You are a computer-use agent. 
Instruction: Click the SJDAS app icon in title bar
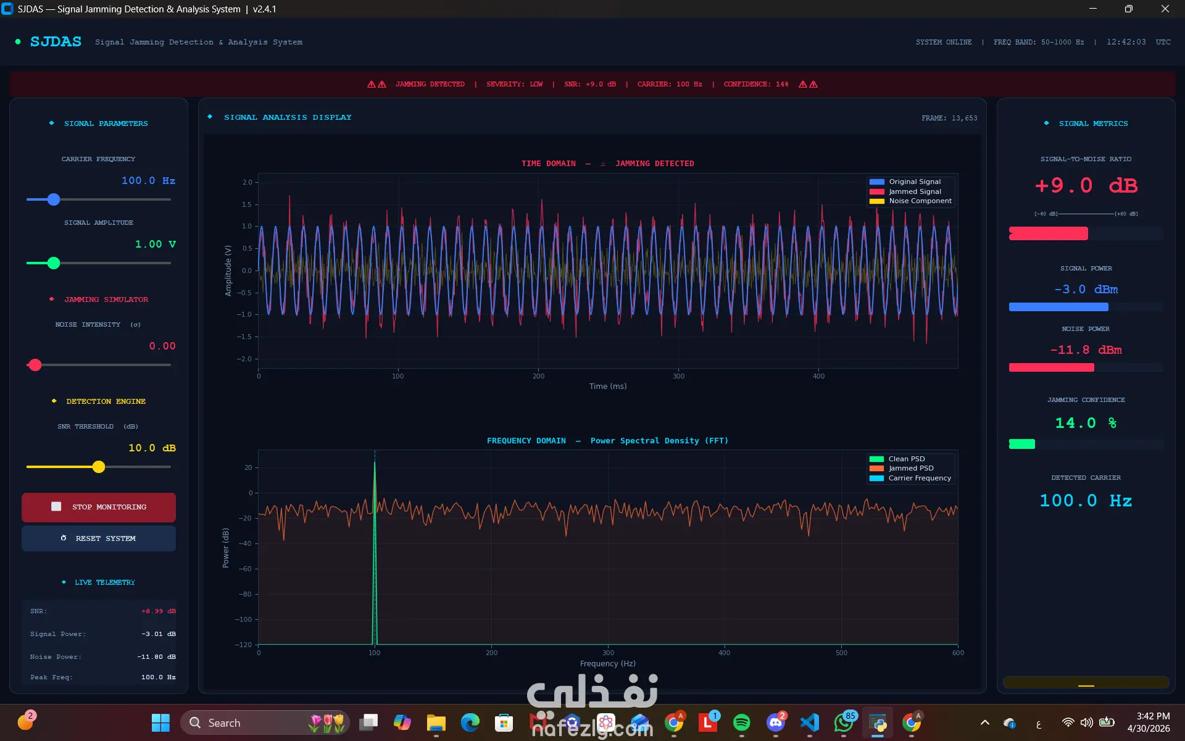click(7, 9)
